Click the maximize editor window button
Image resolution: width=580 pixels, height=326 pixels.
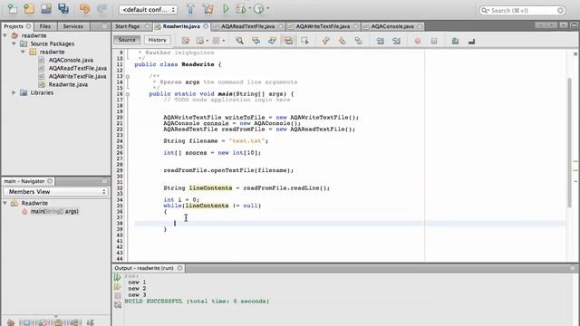tap(574, 25)
